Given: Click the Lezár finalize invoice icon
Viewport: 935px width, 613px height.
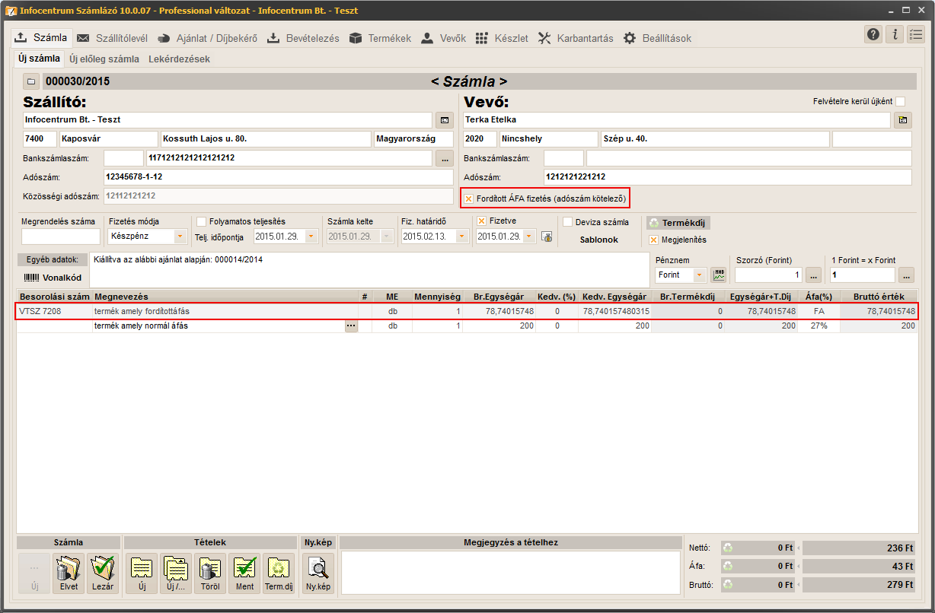Looking at the screenshot, I should click(x=103, y=573).
